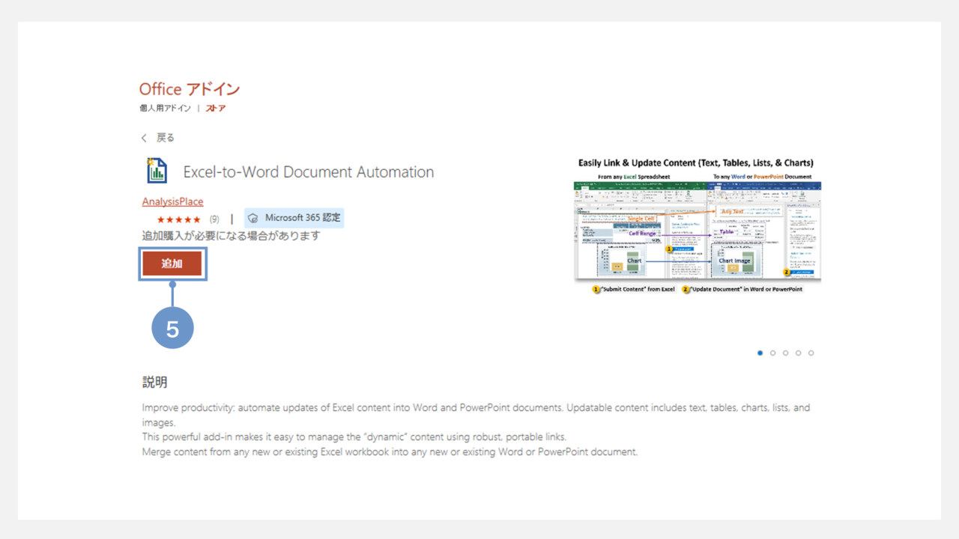Click the red 追加 add button
Image resolution: width=959 pixels, height=539 pixels.
click(x=172, y=264)
